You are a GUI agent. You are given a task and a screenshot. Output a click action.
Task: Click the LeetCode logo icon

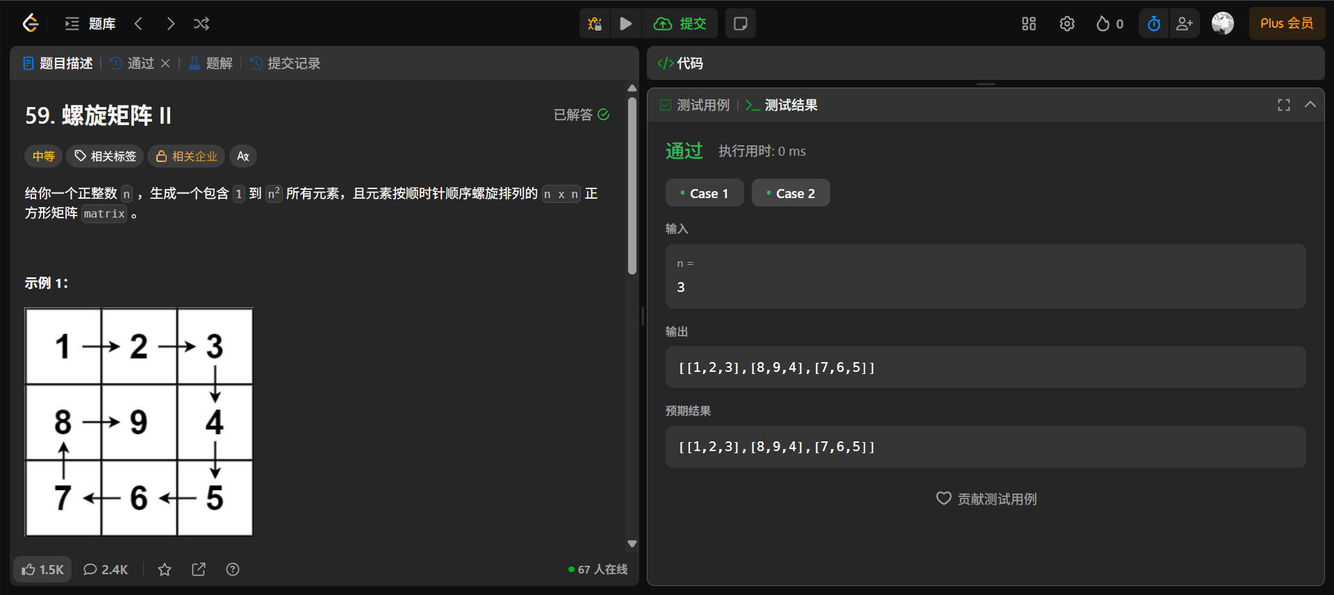click(x=31, y=24)
